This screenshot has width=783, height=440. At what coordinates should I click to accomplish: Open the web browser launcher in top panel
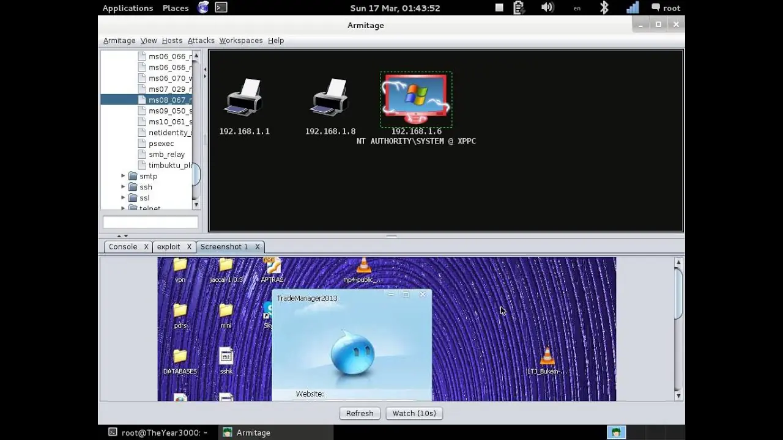click(x=203, y=8)
